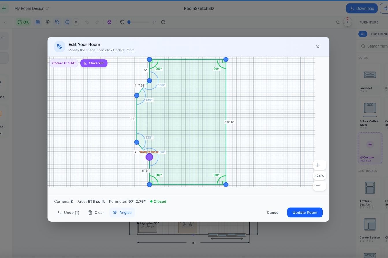Click the cloud sync icon
Image resolution: width=388 pixels, height=258 pixels.
coord(338,22)
